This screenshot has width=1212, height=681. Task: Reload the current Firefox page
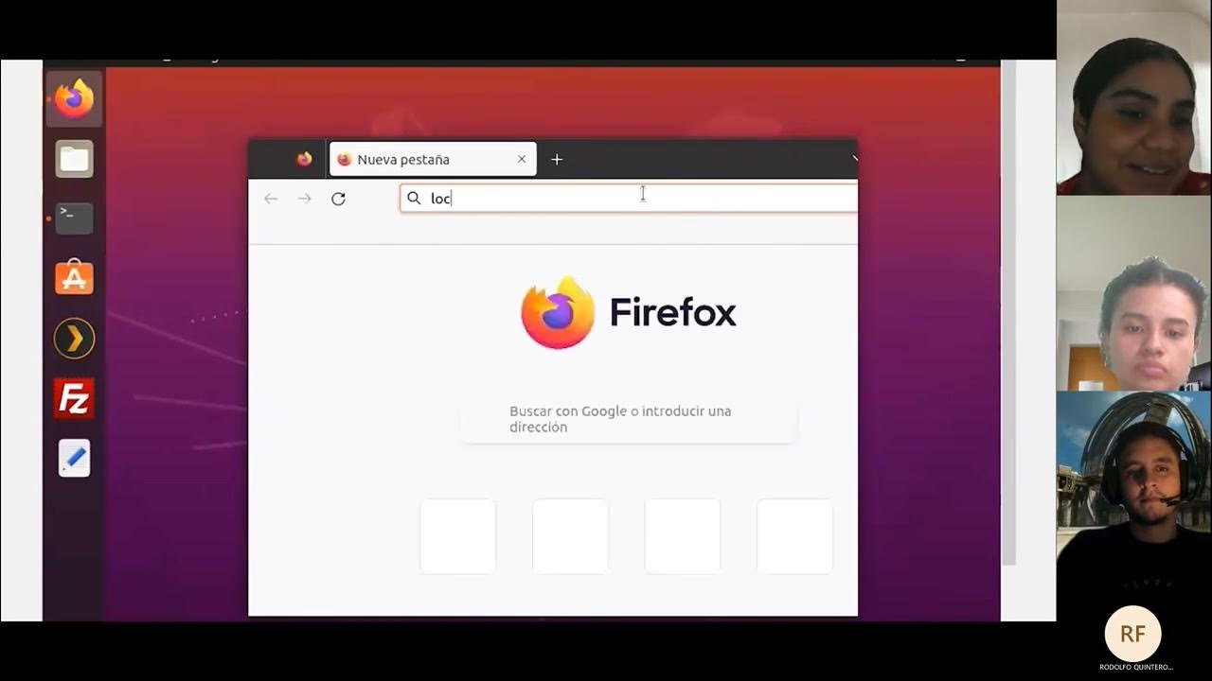click(x=338, y=199)
